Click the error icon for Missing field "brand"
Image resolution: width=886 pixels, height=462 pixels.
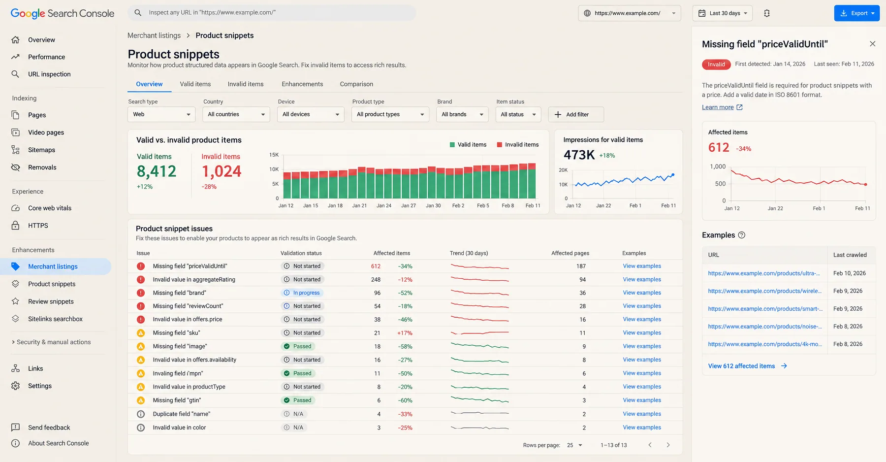click(x=141, y=293)
